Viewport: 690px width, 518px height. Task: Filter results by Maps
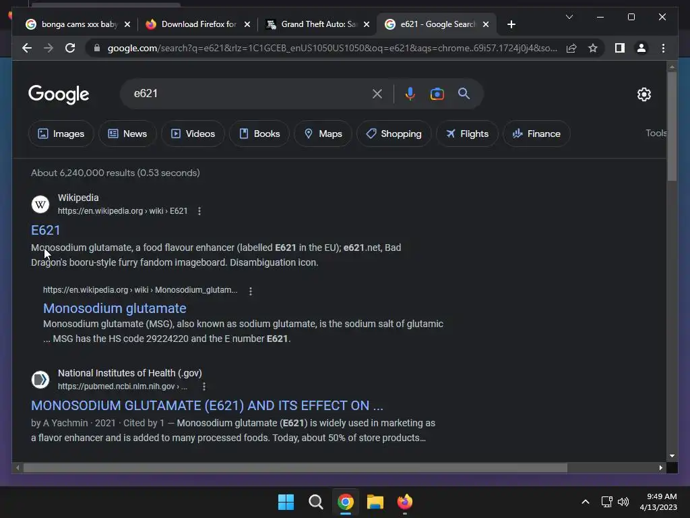323,134
